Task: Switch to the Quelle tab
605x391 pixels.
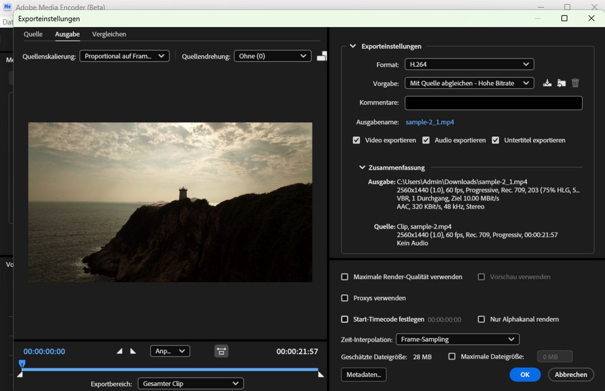Action: click(x=33, y=34)
